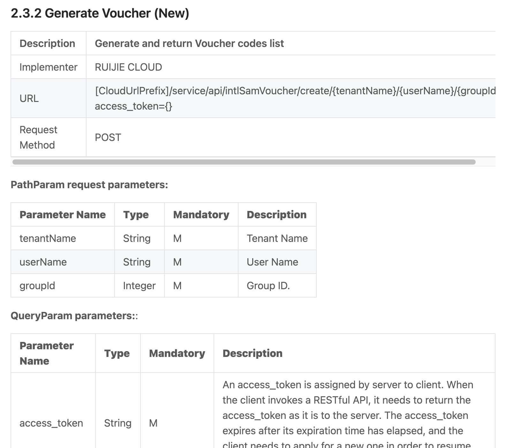Click the 'QueryParam parameters::' heading

74,316
